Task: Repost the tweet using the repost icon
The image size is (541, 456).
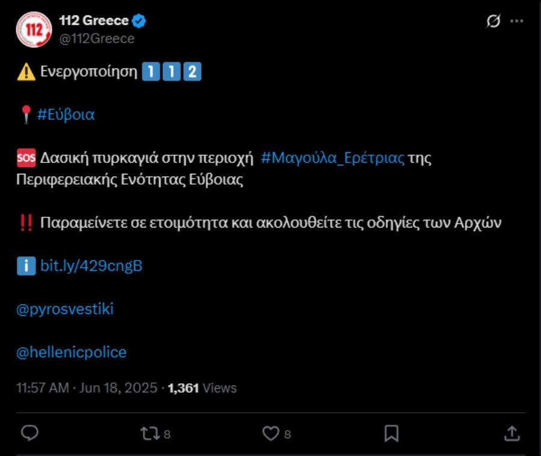Action: (x=149, y=431)
